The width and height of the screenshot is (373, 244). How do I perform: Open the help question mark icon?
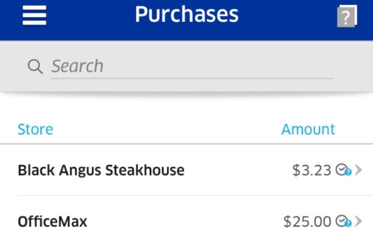tap(347, 16)
